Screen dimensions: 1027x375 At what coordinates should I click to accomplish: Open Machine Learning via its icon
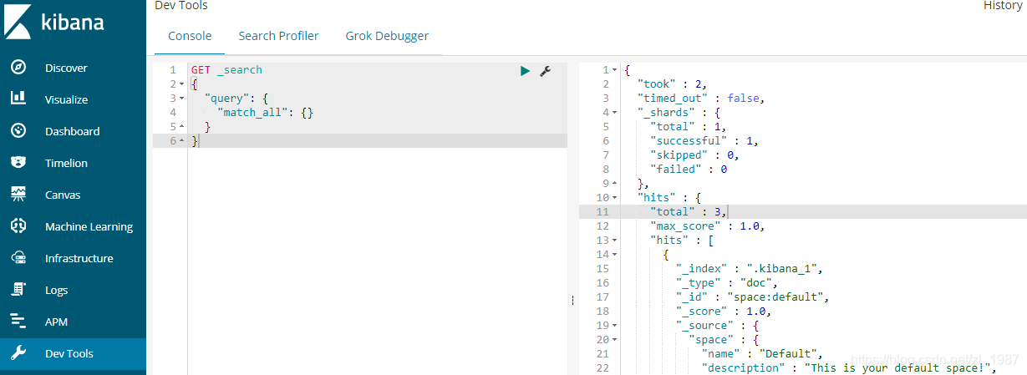[x=18, y=226]
